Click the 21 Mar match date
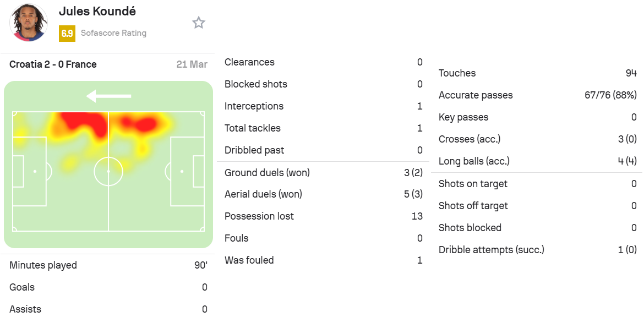Image resolution: width=644 pixels, height=317 pixels. [x=192, y=64]
